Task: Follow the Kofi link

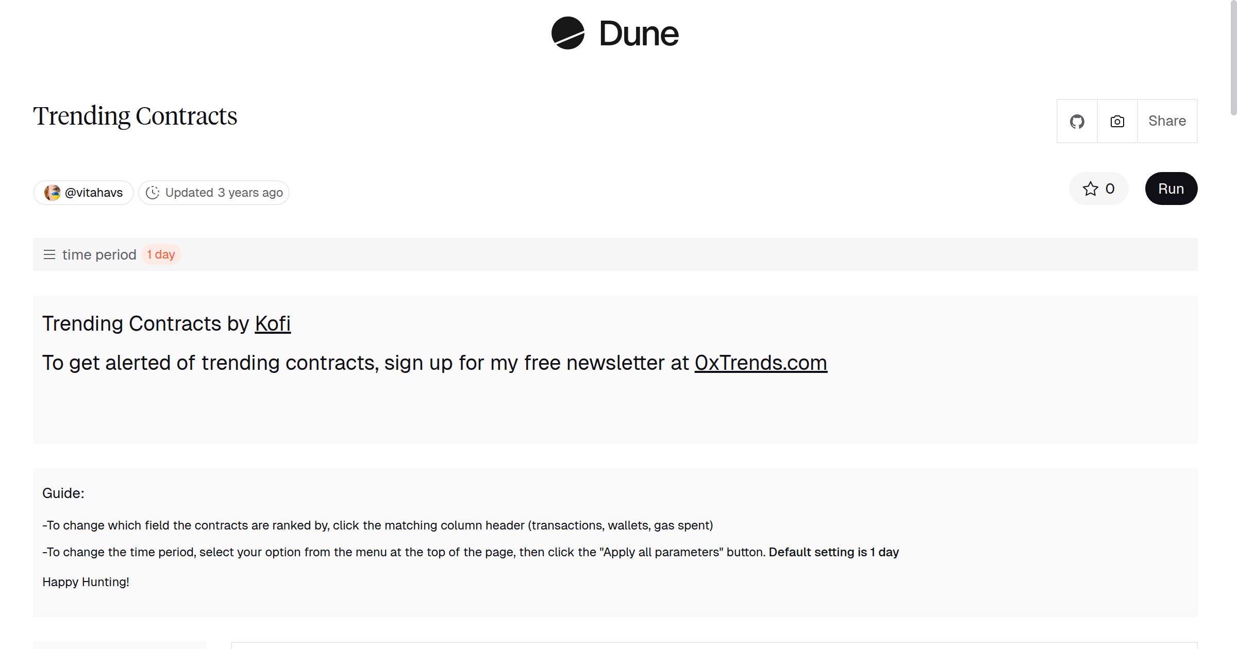Action: click(x=273, y=323)
